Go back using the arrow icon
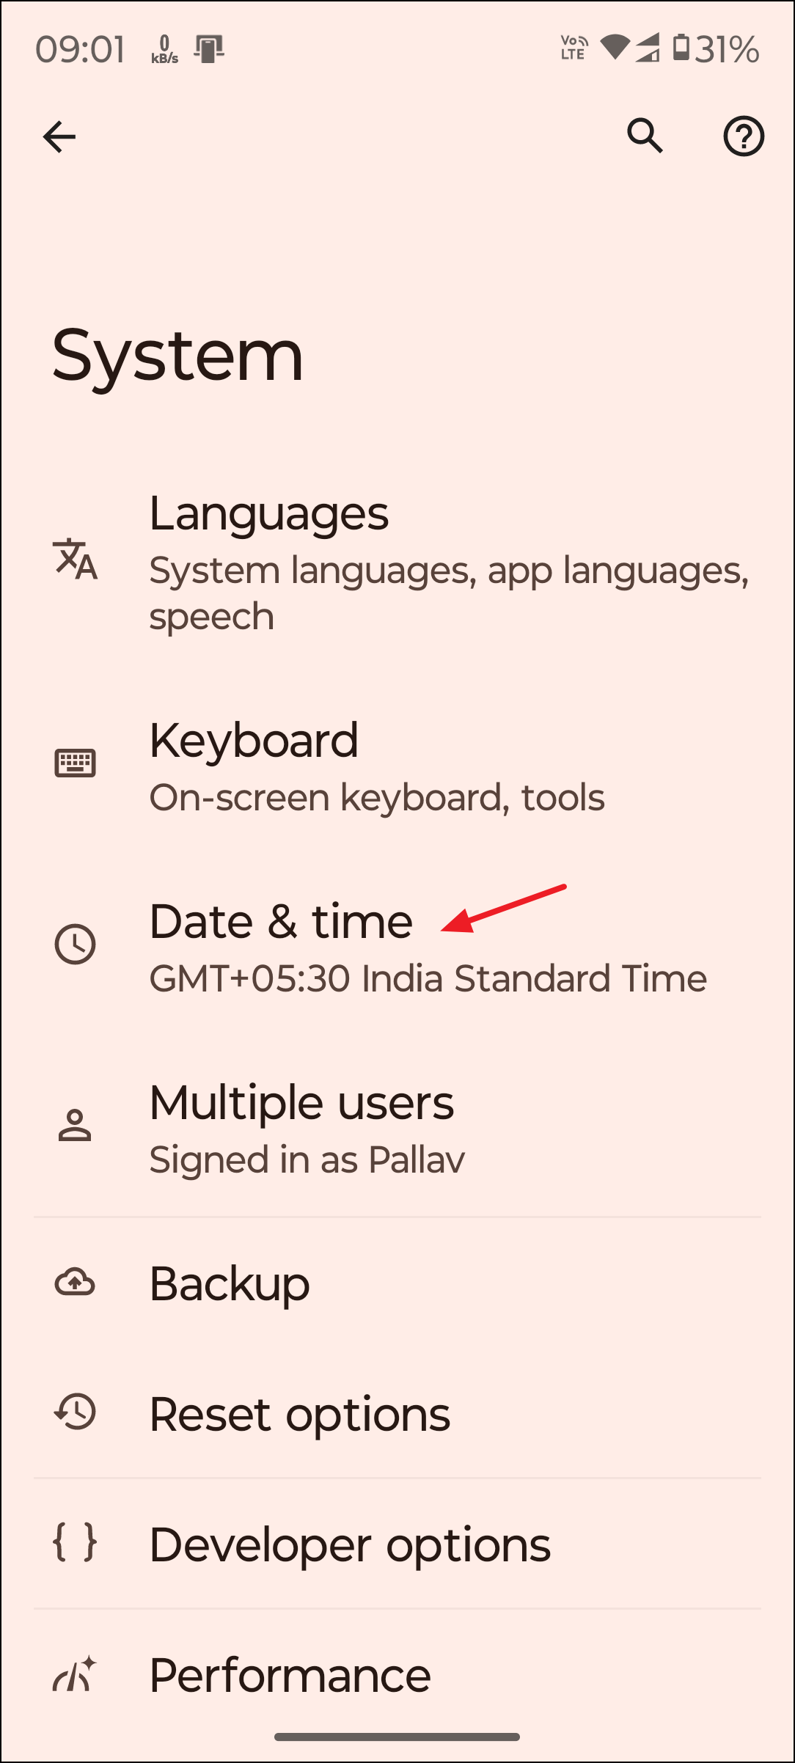This screenshot has width=795, height=1763. 59,136
